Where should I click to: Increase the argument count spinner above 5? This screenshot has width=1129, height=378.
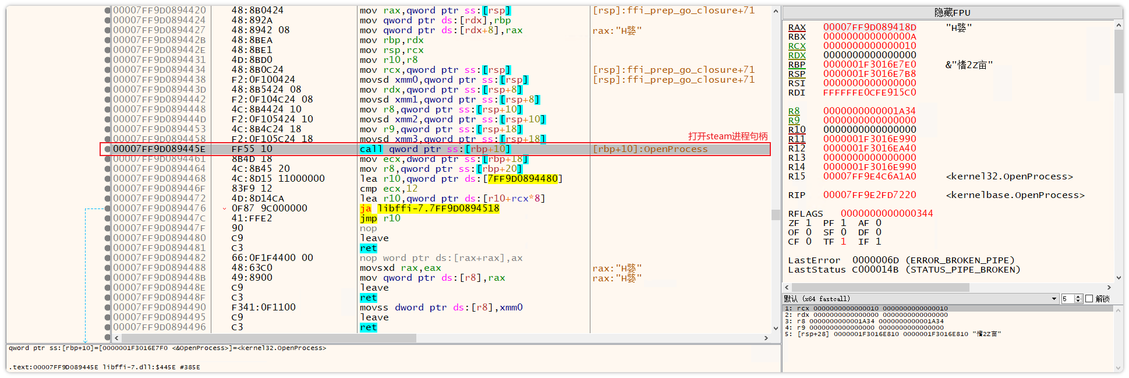click(x=1078, y=296)
